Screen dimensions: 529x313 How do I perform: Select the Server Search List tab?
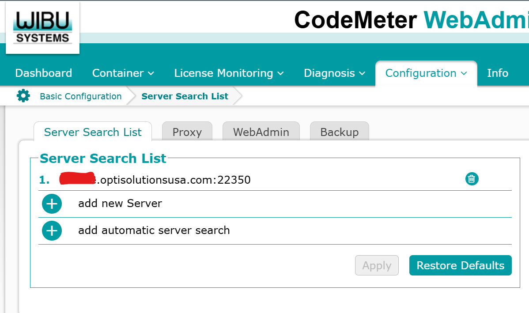pos(93,132)
